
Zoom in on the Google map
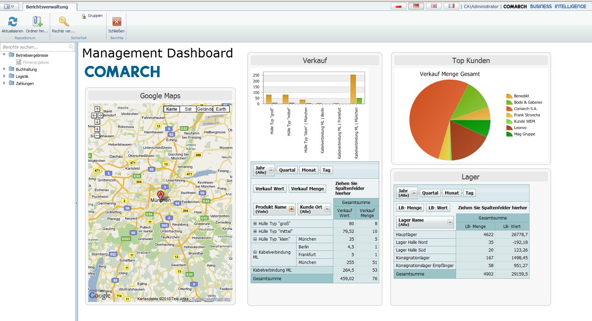pos(97,129)
